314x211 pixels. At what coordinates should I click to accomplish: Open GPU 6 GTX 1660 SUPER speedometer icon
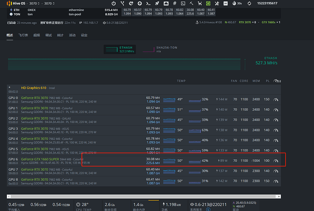[x=276, y=161]
